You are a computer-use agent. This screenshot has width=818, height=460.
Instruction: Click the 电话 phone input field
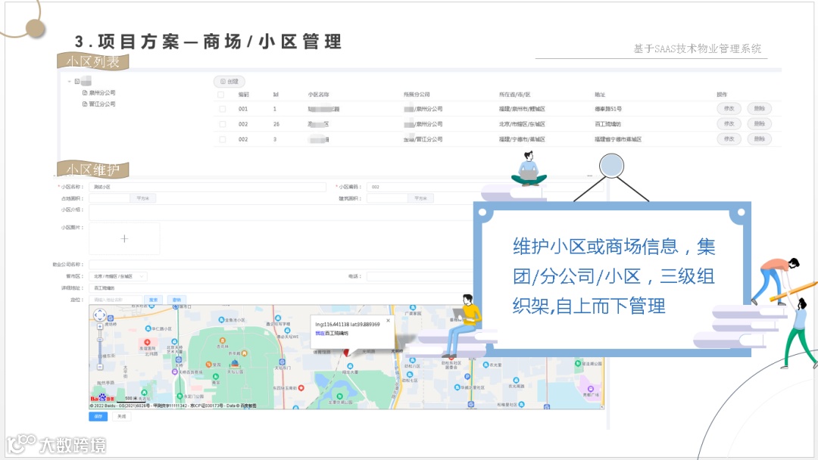click(x=420, y=276)
